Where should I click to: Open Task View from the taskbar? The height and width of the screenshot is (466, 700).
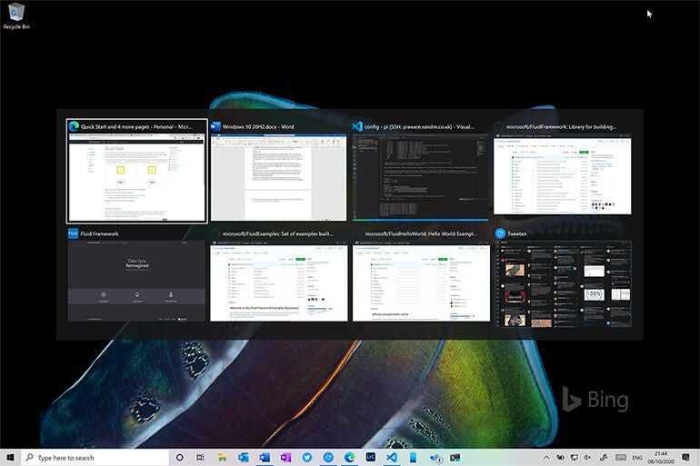(200, 458)
